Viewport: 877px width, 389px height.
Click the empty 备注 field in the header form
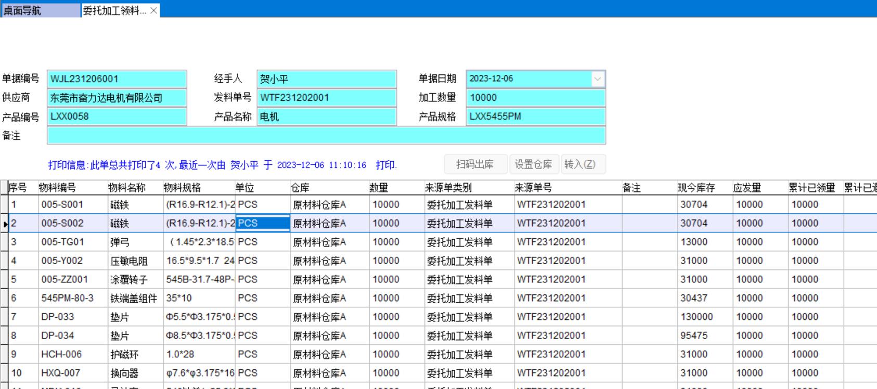326,136
